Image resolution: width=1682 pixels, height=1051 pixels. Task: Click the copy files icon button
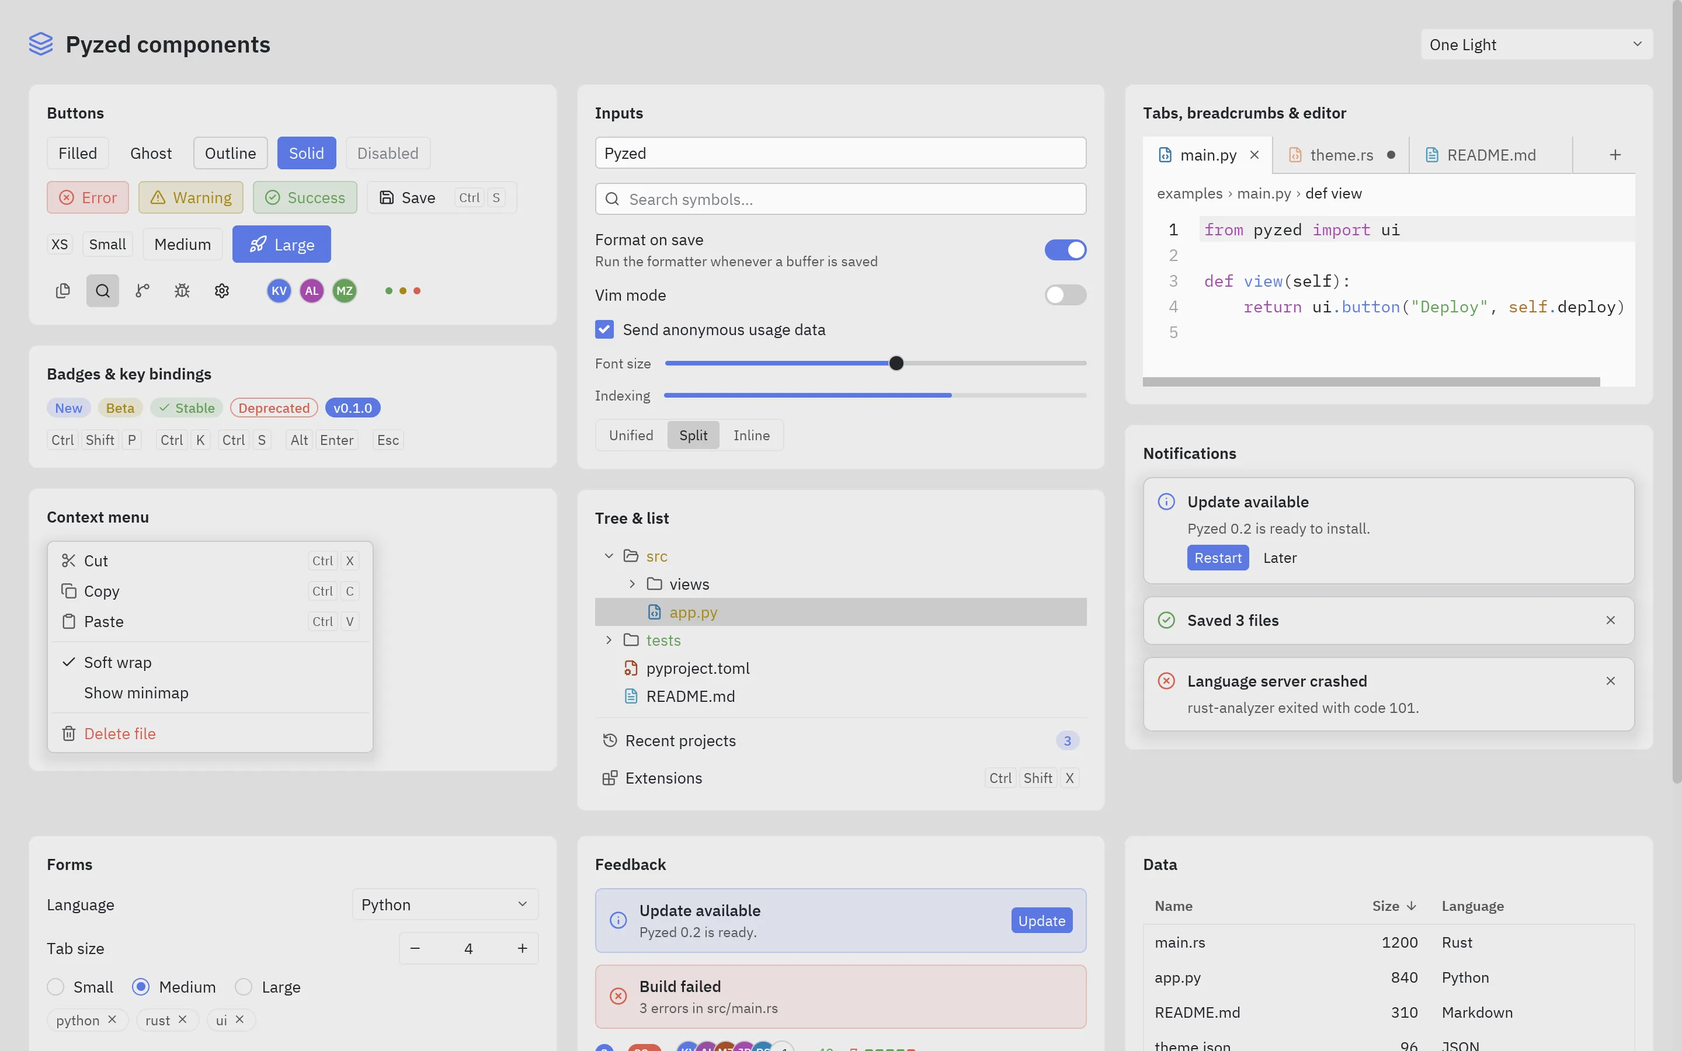click(x=62, y=291)
